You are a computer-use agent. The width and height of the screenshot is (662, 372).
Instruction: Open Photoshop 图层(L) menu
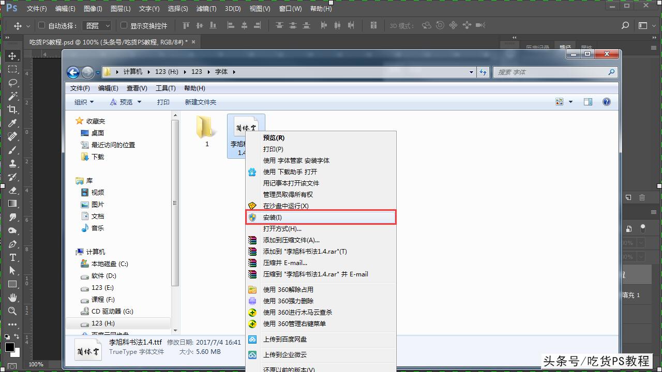click(x=121, y=9)
